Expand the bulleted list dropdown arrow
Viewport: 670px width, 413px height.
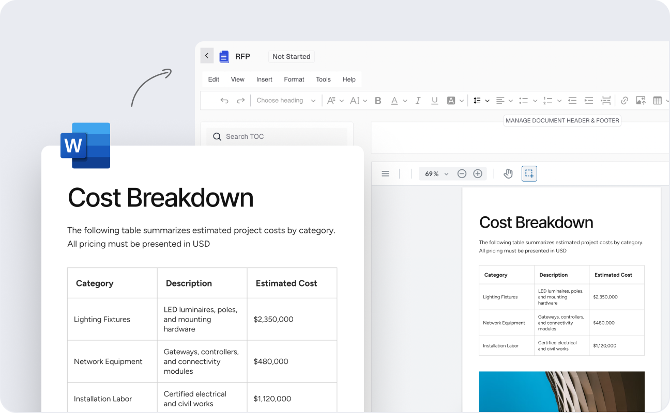pos(535,101)
